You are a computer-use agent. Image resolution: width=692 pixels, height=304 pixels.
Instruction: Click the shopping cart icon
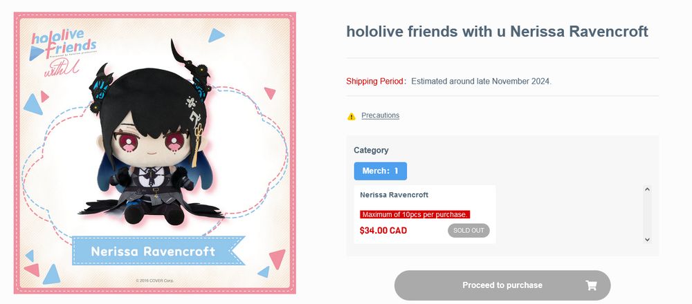pos(591,285)
